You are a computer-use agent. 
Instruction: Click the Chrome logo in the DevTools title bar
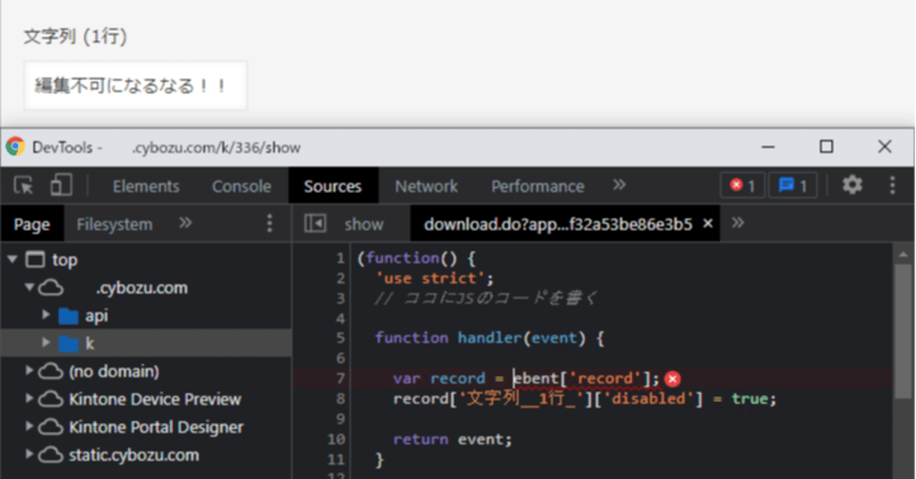point(15,147)
